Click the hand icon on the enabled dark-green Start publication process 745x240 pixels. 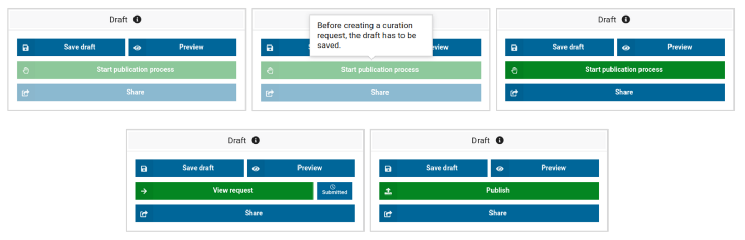[514, 70]
